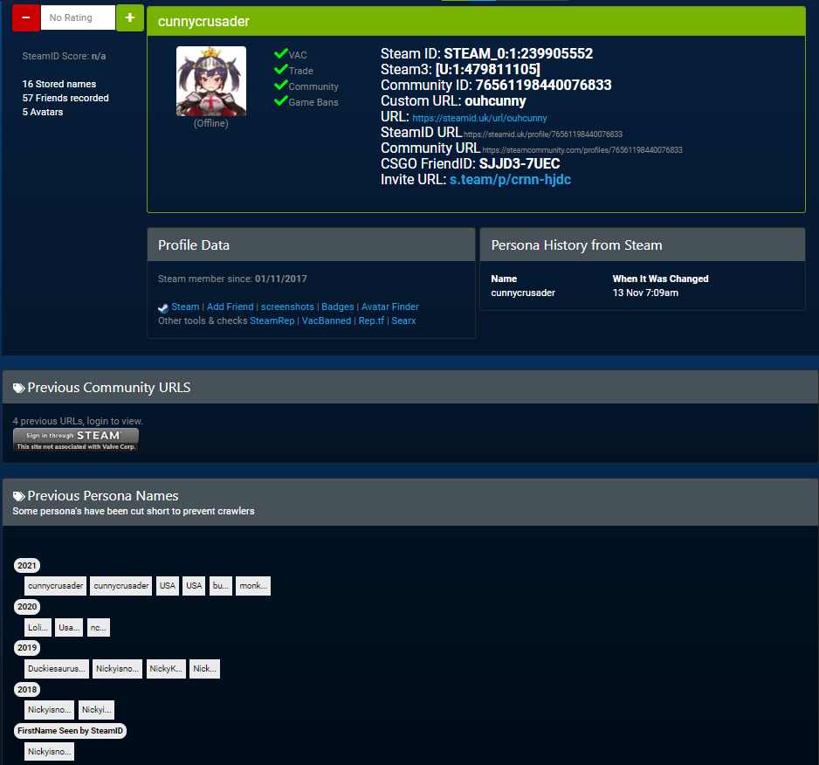Screen dimensions: 819x765
Task: Open the Badges link
Action: [337, 307]
